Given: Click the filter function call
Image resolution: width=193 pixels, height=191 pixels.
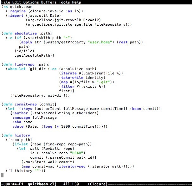Looking at the screenshot, I should 68,86.
